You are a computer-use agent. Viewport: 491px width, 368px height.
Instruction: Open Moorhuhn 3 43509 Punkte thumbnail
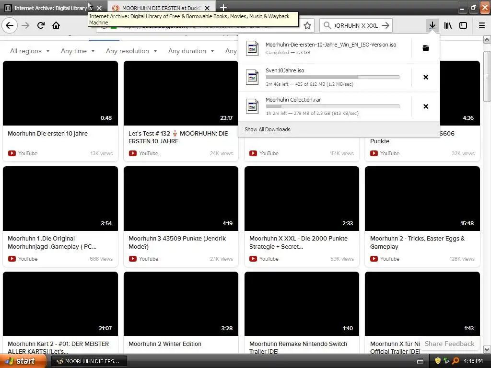tap(181, 198)
